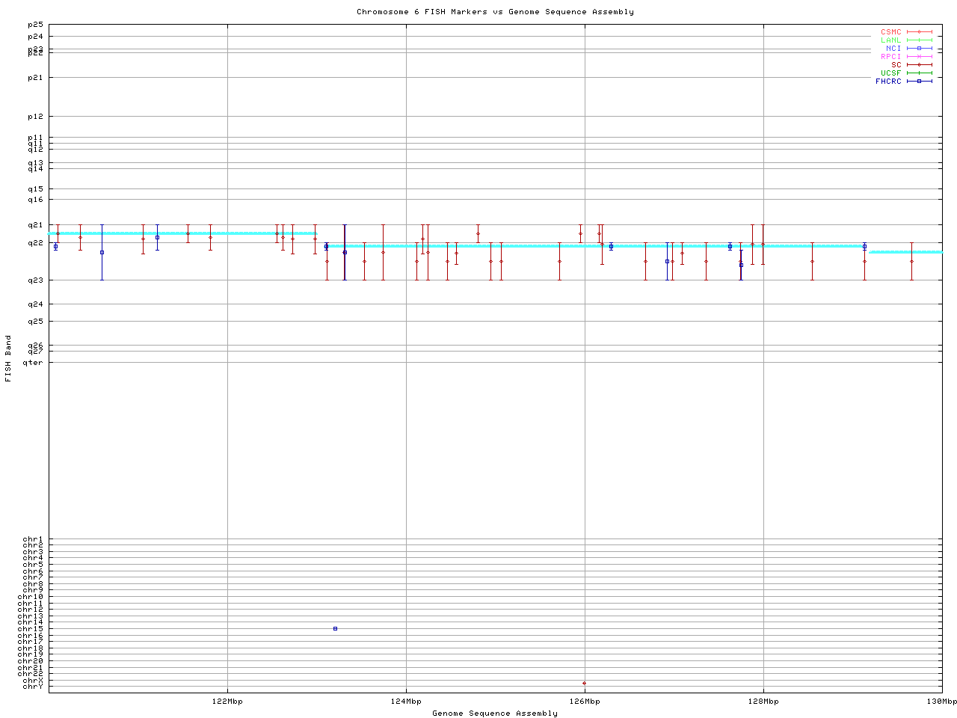The width and height of the screenshot is (957, 718).
Task: Click the 'Genome Sequence Assembly' x-axis title
Action: point(495,714)
